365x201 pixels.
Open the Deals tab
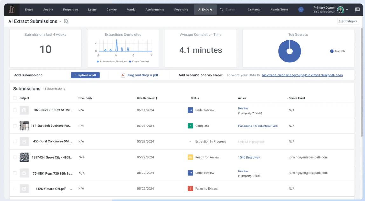[x=29, y=10]
